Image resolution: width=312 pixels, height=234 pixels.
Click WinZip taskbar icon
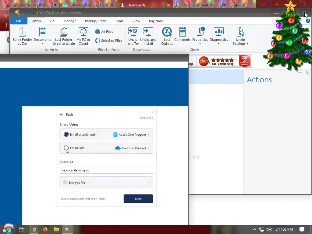pyautogui.click(x=67, y=229)
